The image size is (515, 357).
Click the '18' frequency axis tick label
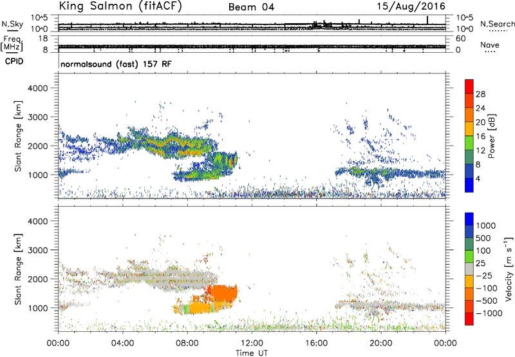pyautogui.click(x=42, y=39)
